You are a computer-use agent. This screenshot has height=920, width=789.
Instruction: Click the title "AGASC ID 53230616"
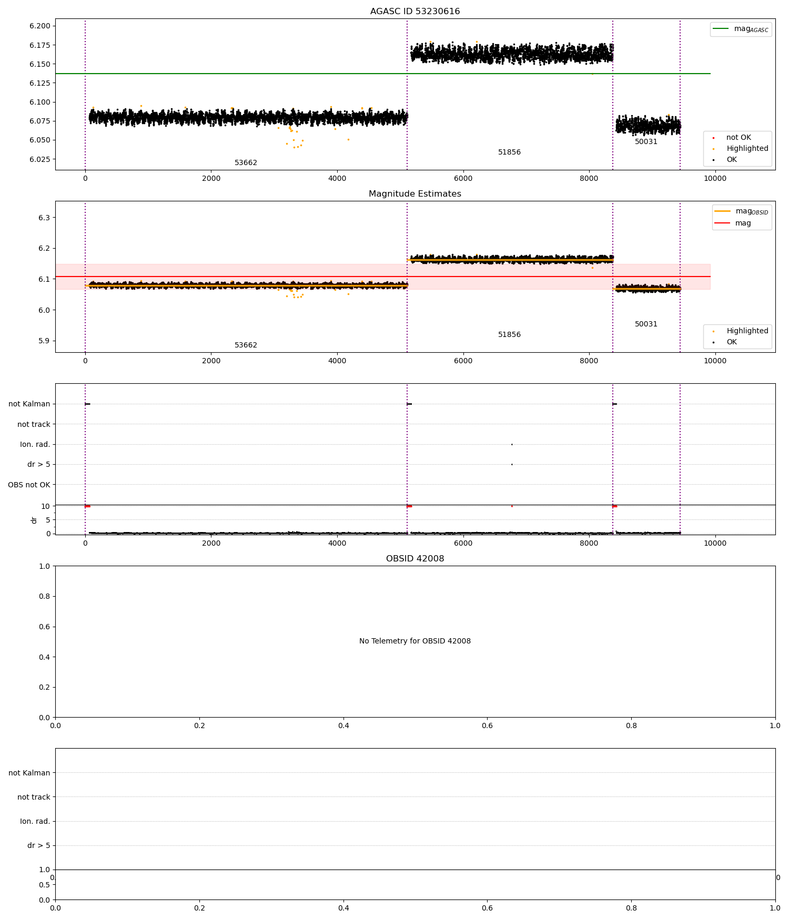[x=414, y=12]
